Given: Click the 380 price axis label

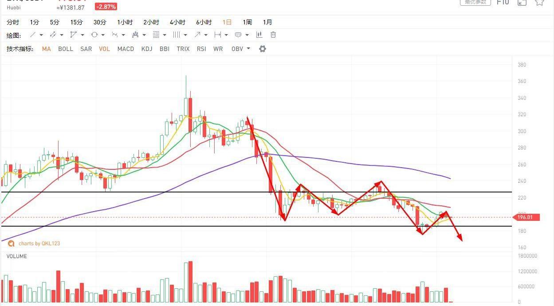Looking at the screenshot, I should 522,65.
